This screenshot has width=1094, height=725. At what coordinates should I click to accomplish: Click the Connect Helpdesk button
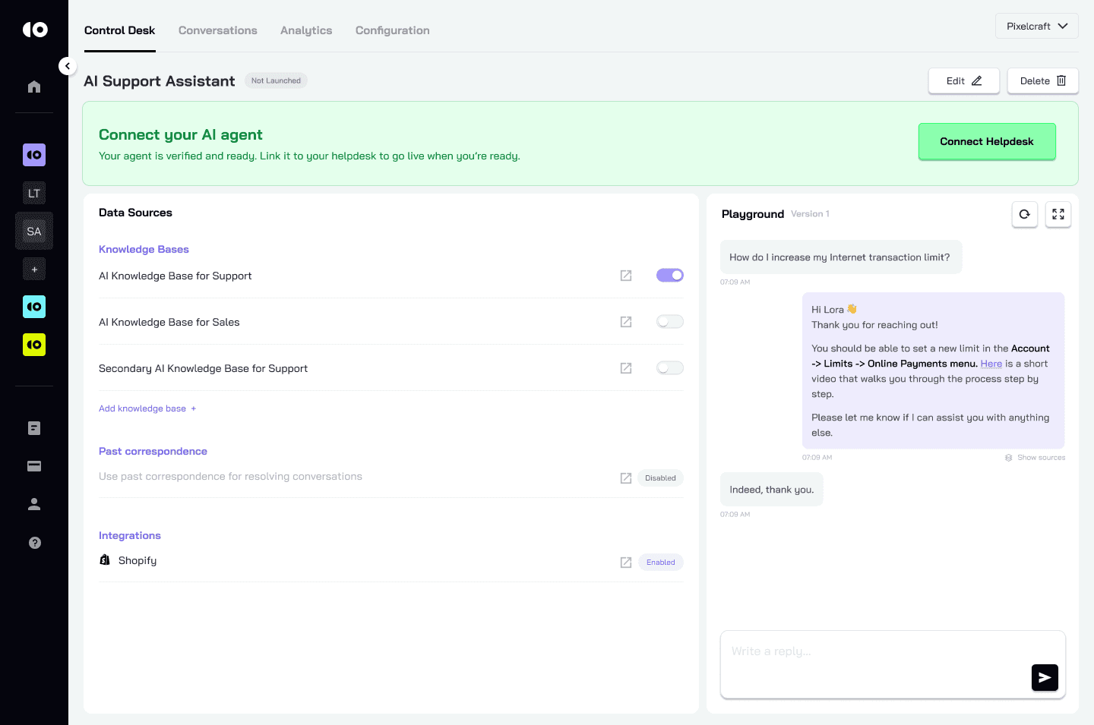click(x=986, y=141)
